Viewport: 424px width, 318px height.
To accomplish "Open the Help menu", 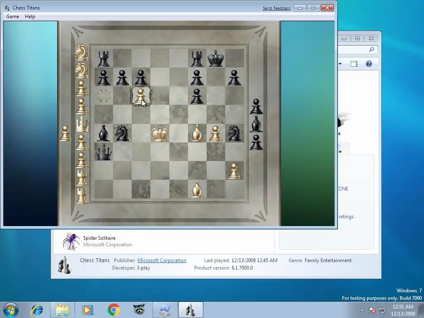I will 30,17.
